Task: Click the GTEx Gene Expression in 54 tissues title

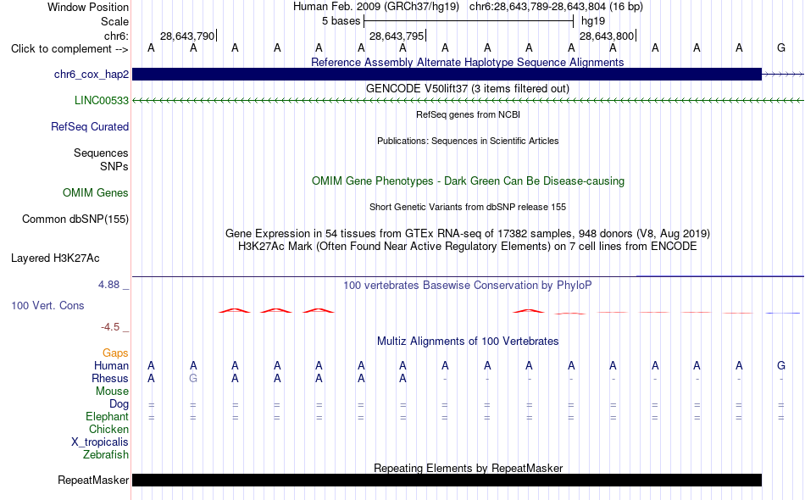Action: tap(468, 234)
